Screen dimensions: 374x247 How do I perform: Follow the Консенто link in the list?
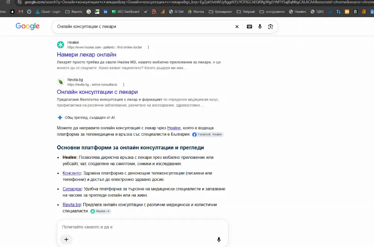pos(71,173)
